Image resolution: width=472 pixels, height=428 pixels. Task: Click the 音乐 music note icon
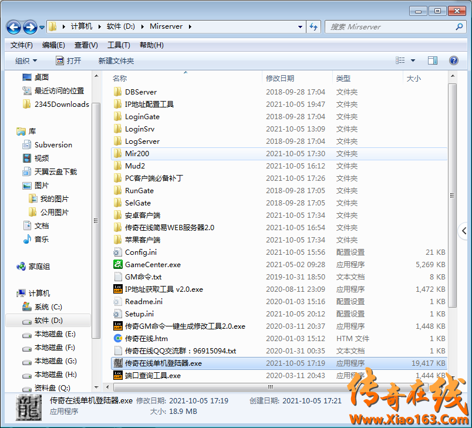(27, 240)
